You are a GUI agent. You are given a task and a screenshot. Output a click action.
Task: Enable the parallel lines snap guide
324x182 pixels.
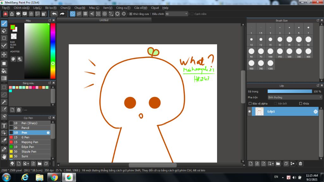point(79,14)
